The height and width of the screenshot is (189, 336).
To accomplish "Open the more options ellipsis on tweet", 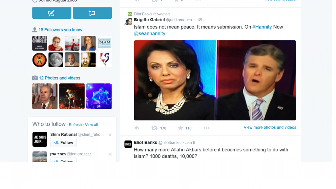I will [206, 128].
